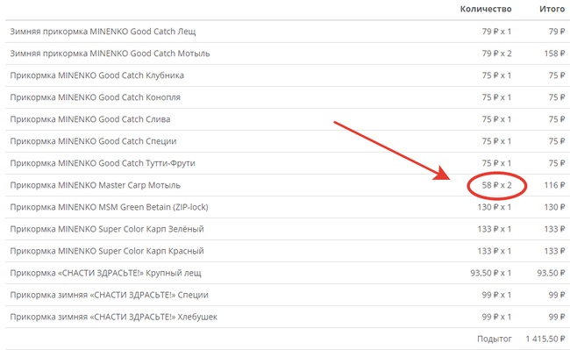Click quantity 133 ₽ x 1 for Карп Зелёный
Image resolution: width=570 pixels, height=350 pixels.
495,229
